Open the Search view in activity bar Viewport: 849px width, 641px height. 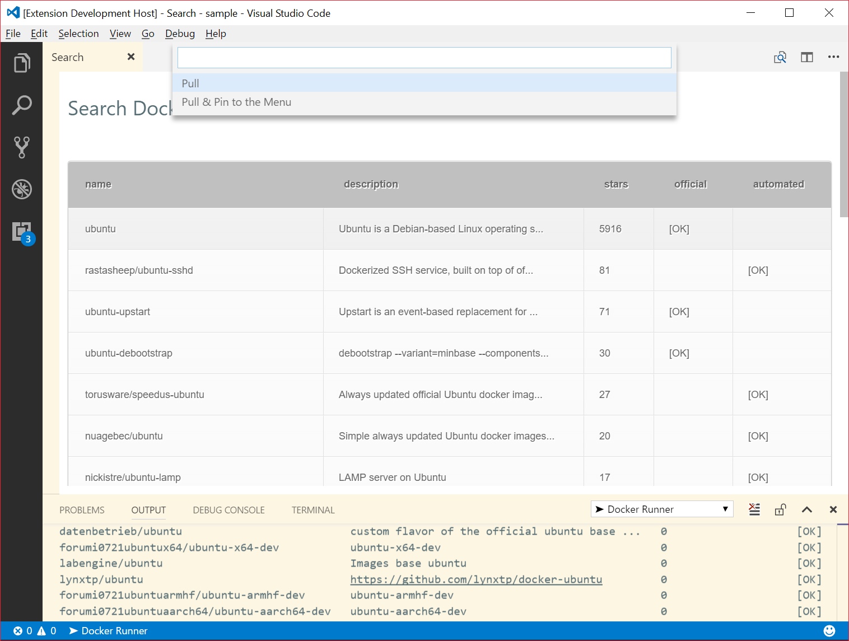[x=21, y=105]
